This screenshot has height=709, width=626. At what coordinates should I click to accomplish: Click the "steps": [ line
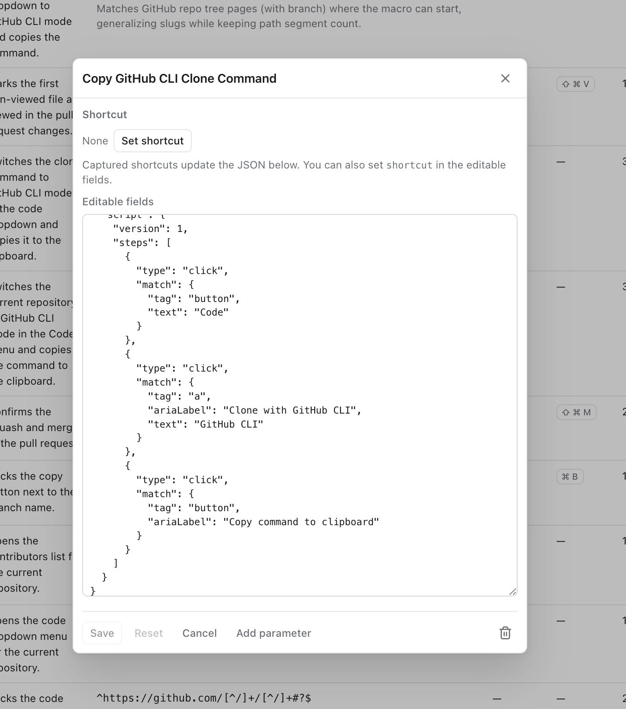(x=142, y=242)
